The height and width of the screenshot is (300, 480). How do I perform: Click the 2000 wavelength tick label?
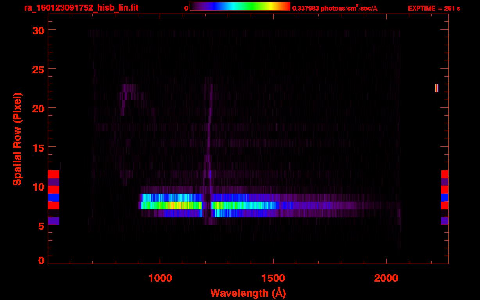pos(386,278)
